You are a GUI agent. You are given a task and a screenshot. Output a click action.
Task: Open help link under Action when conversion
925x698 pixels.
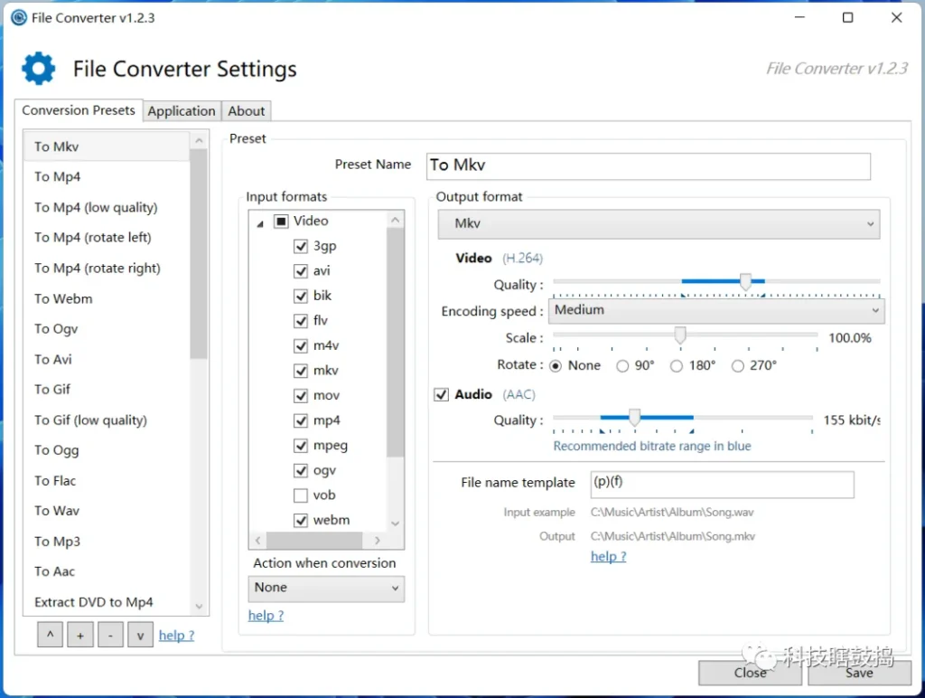[x=266, y=616]
